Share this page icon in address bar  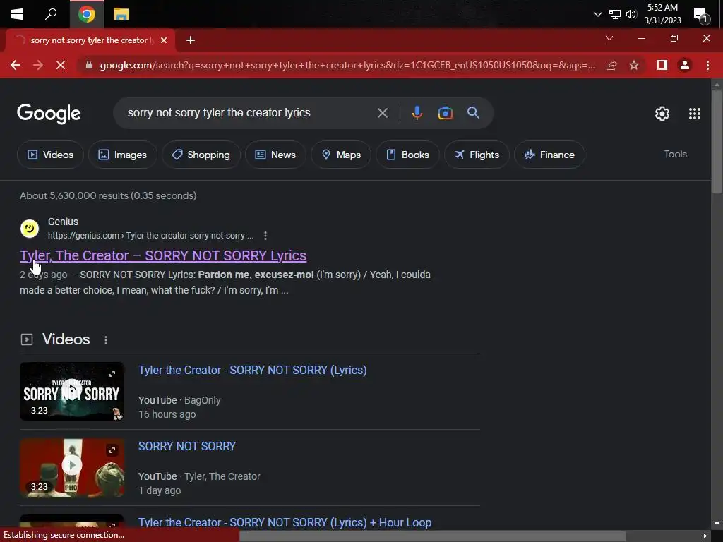coord(611,65)
